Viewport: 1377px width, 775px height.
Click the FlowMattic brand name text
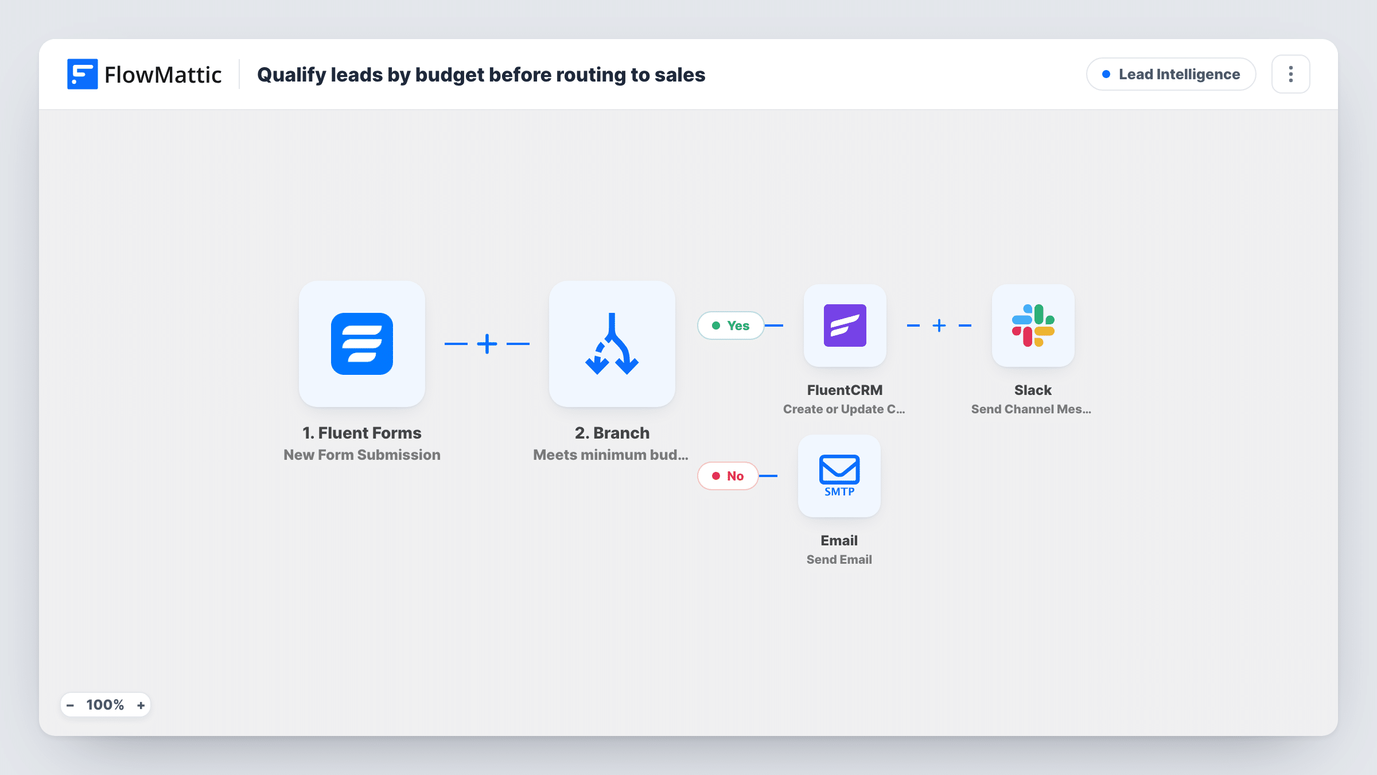(x=163, y=75)
